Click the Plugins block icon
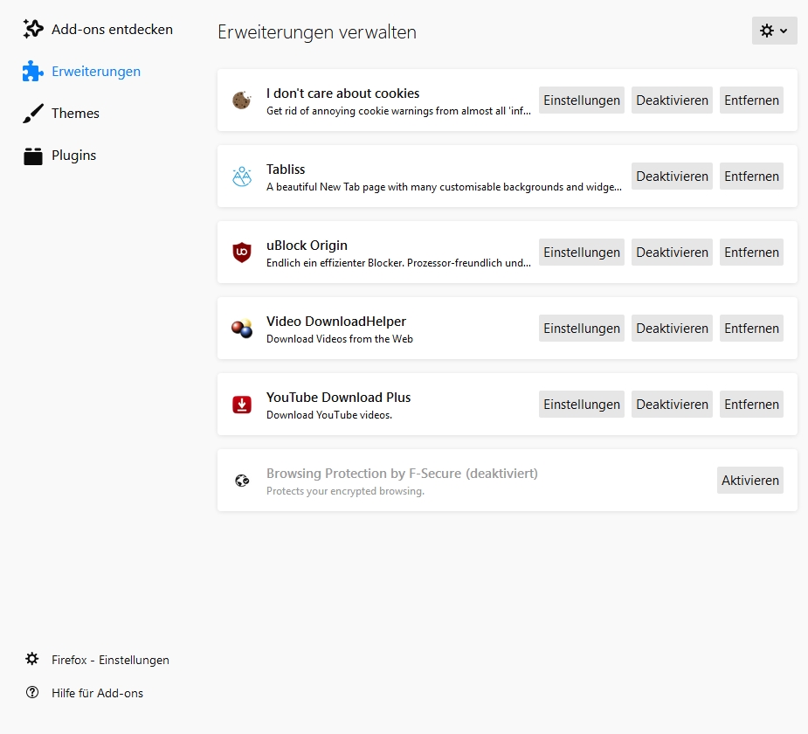Image resolution: width=808 pixels, height=734 pixels. pos(33,156)
